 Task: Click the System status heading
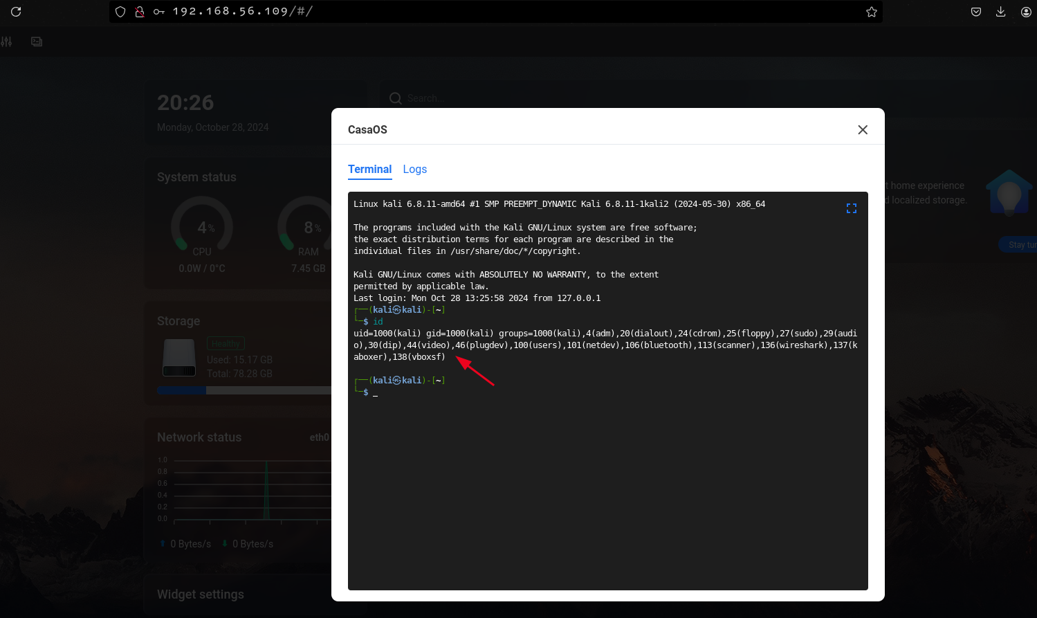tap(196, 177)
